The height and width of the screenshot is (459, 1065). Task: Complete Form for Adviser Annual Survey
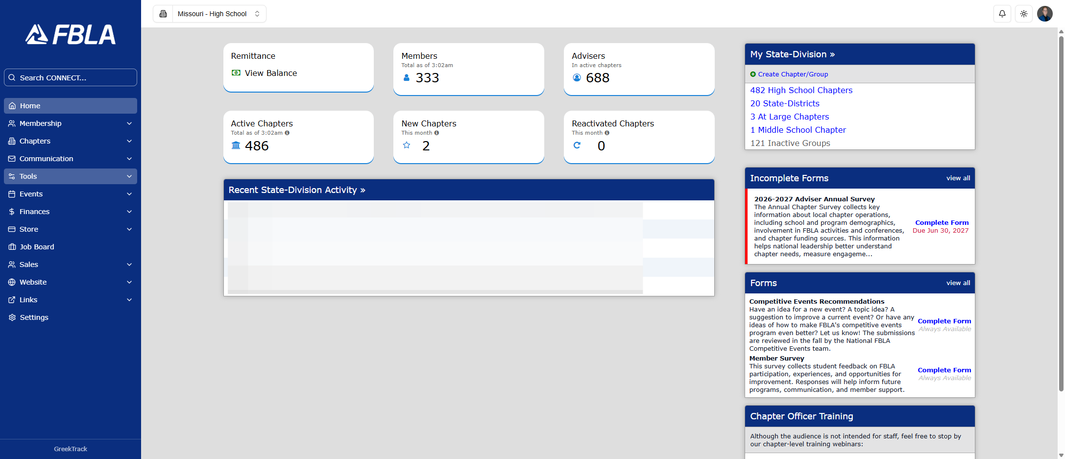point(942,223)
